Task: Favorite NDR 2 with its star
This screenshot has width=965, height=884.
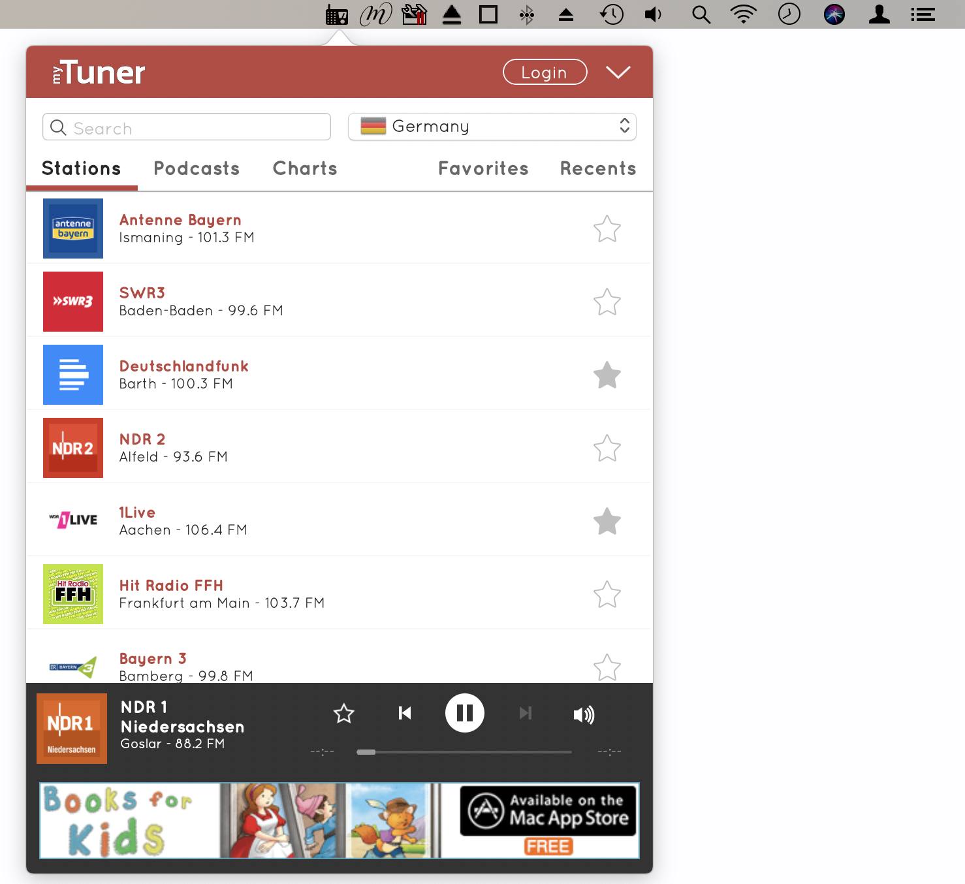Action: tap(607, 448)
